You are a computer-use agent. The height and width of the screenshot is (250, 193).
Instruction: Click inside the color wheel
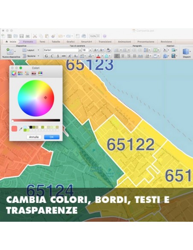pyautogui.click(x=36, y=98)
